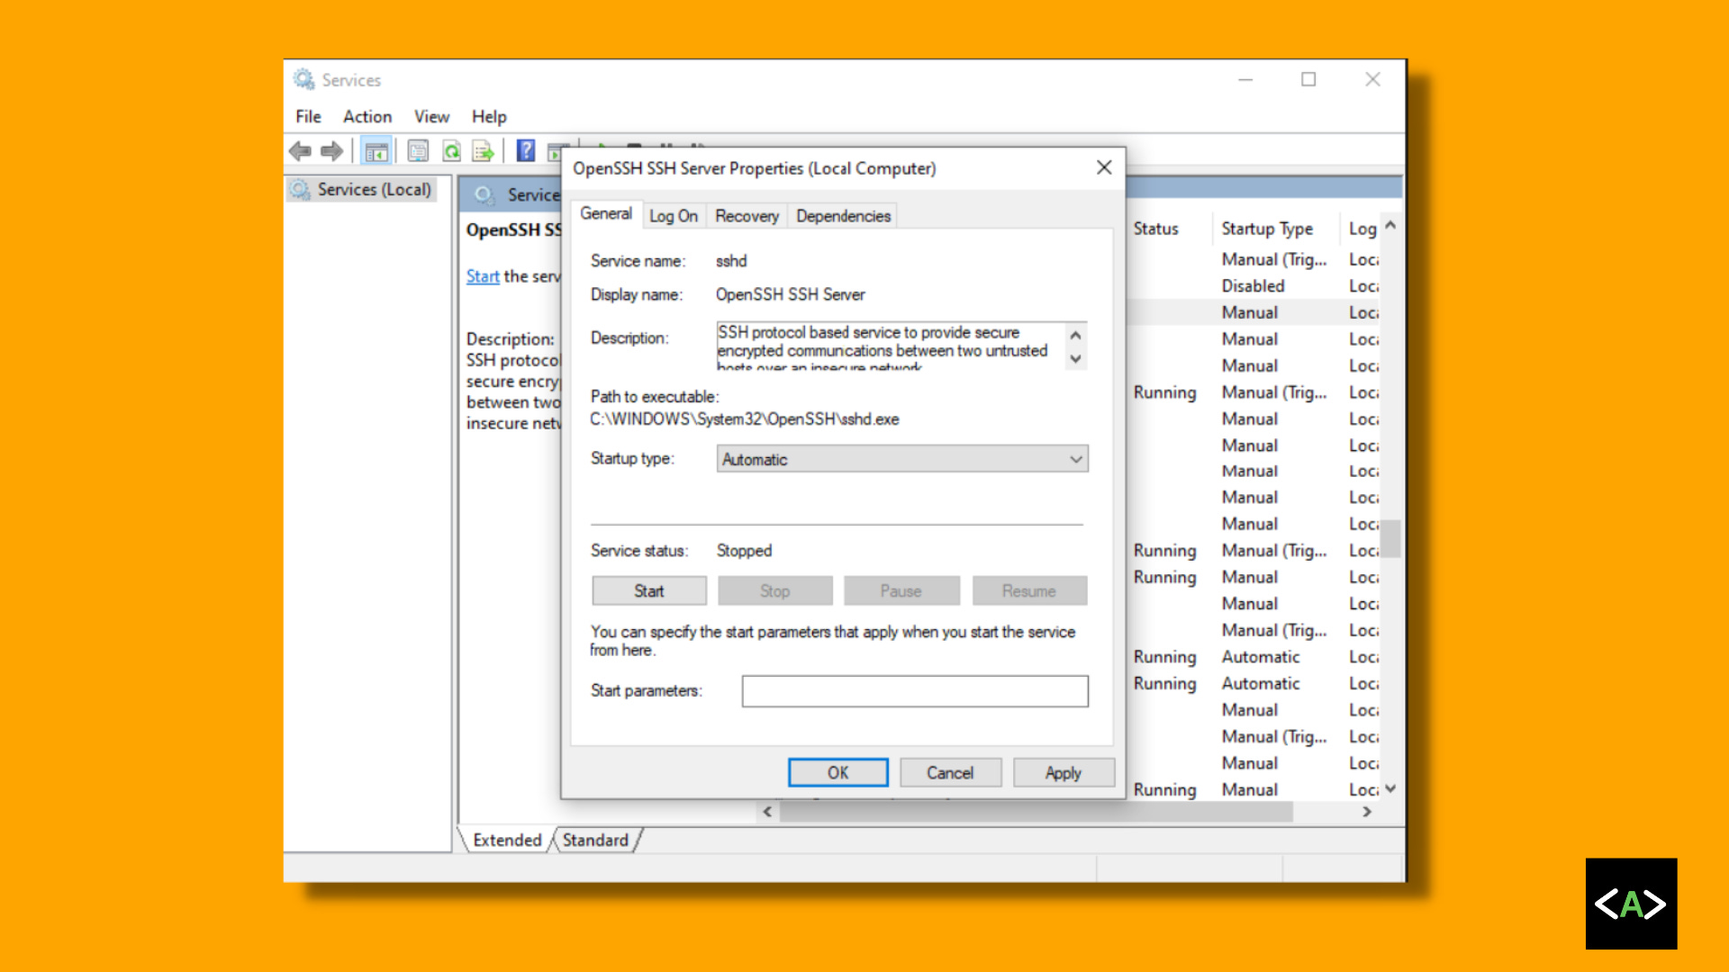Open the Recovery tab
Image resolution: width=1729 pixels, height=972 pixels.
(747, 216)
